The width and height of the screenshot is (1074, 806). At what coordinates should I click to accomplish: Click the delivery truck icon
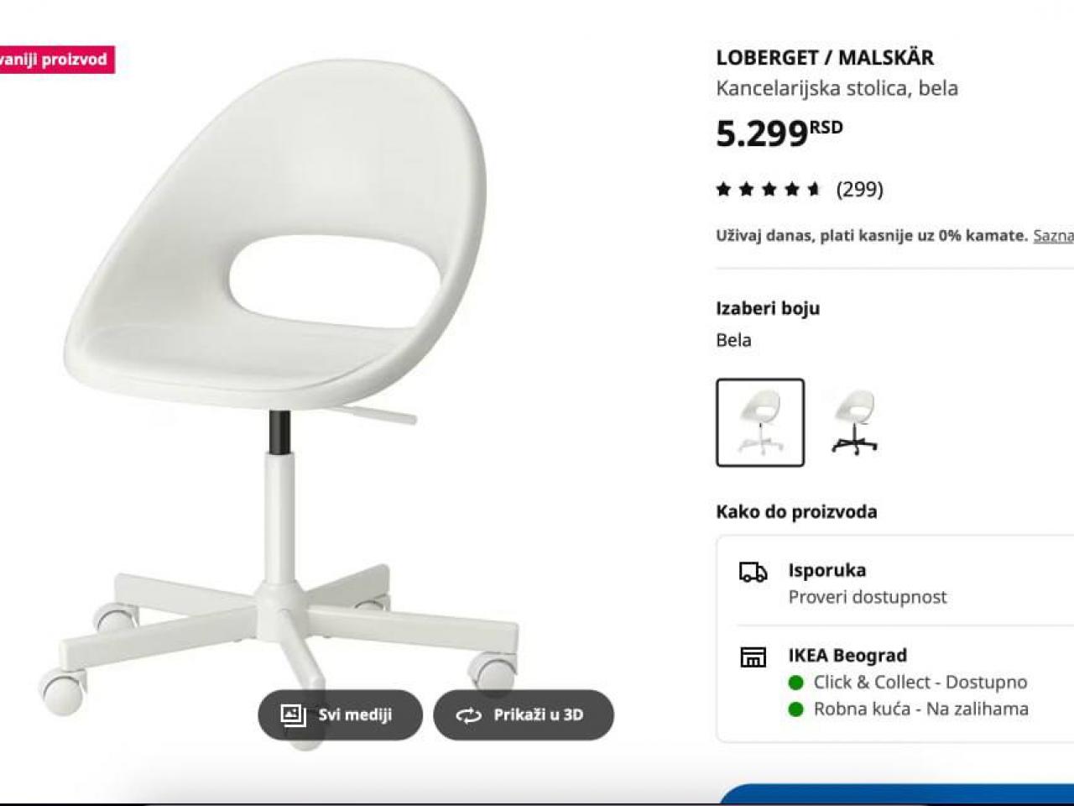coord(753,573)
